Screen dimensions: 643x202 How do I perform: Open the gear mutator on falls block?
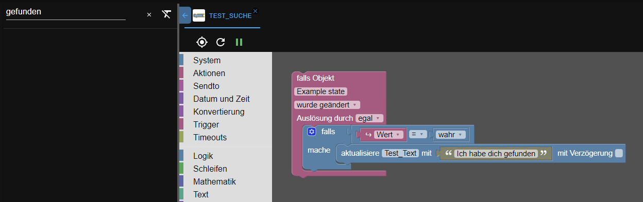[x=311, y=132]
